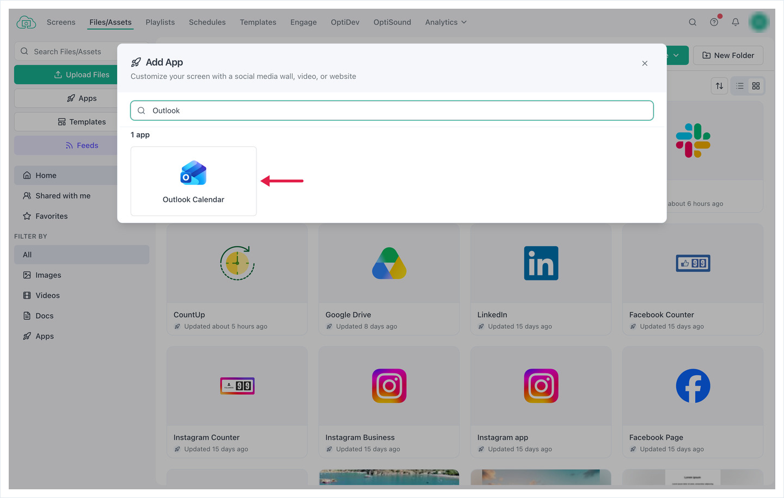Switch to the Playlists tab

pos(160,22)
